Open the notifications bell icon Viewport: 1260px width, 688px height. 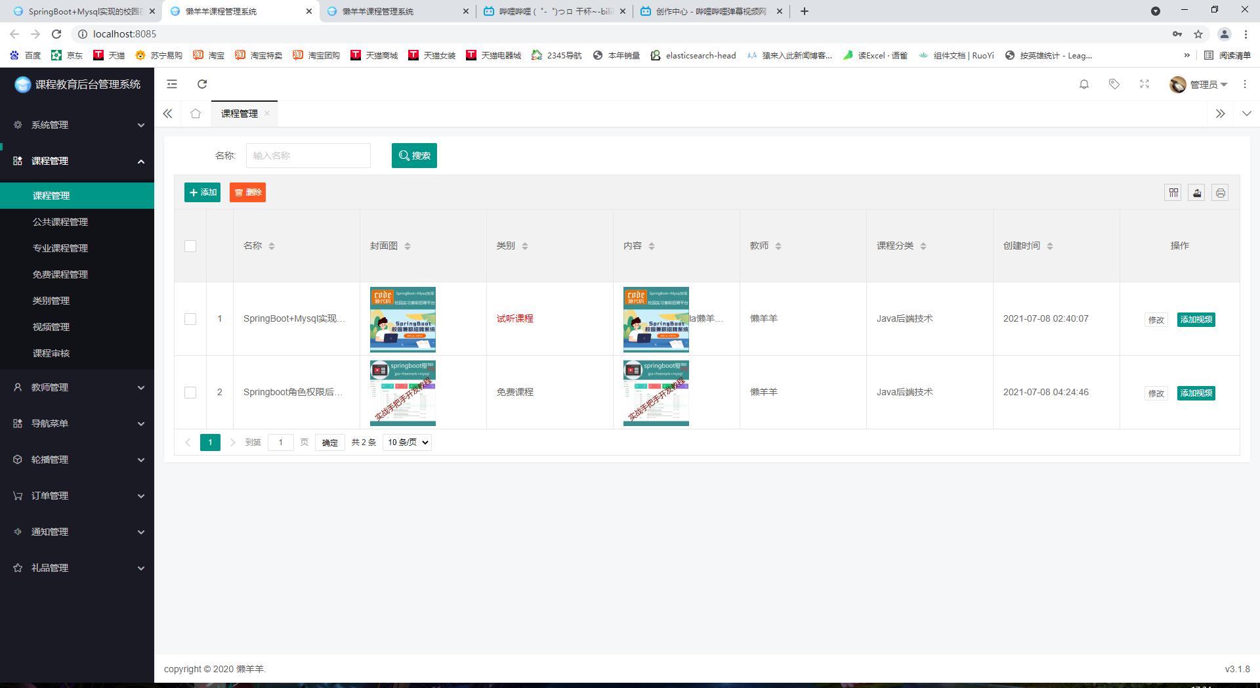(1084, 84)
